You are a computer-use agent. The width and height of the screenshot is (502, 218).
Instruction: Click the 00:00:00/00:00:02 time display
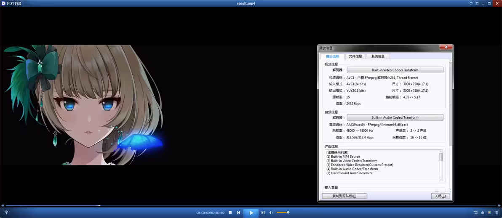tap(210, 213)
